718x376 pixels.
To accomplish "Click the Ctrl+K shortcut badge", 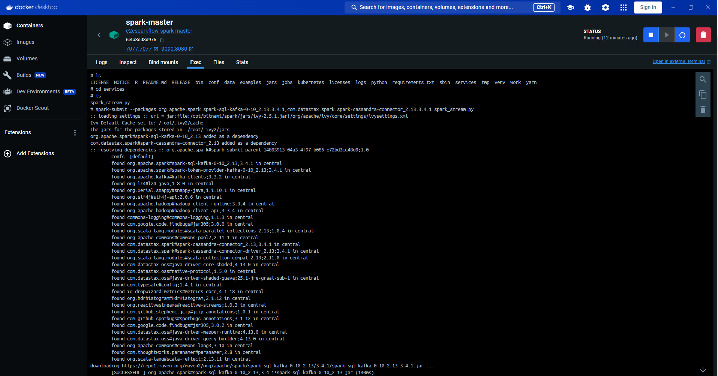I will pos(544,7).
